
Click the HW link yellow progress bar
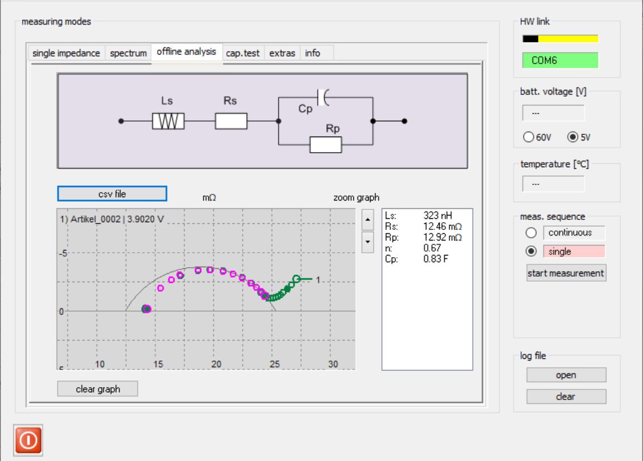(560, 39)
